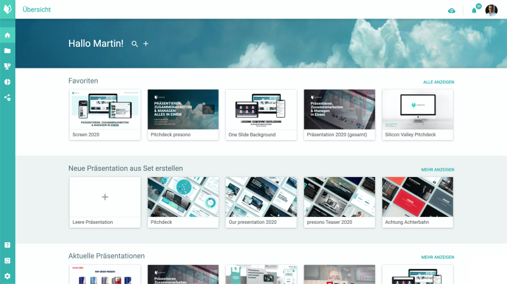Click ALLE ANZEIGEN in Favoriten

[x=439, y=82]
